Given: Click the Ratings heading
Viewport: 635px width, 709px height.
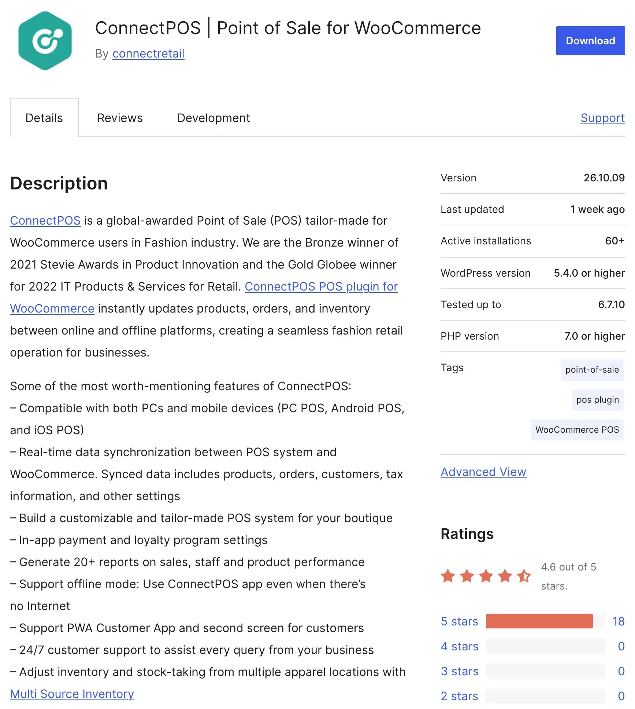Looking at the screenshot, I should (467, 534).
